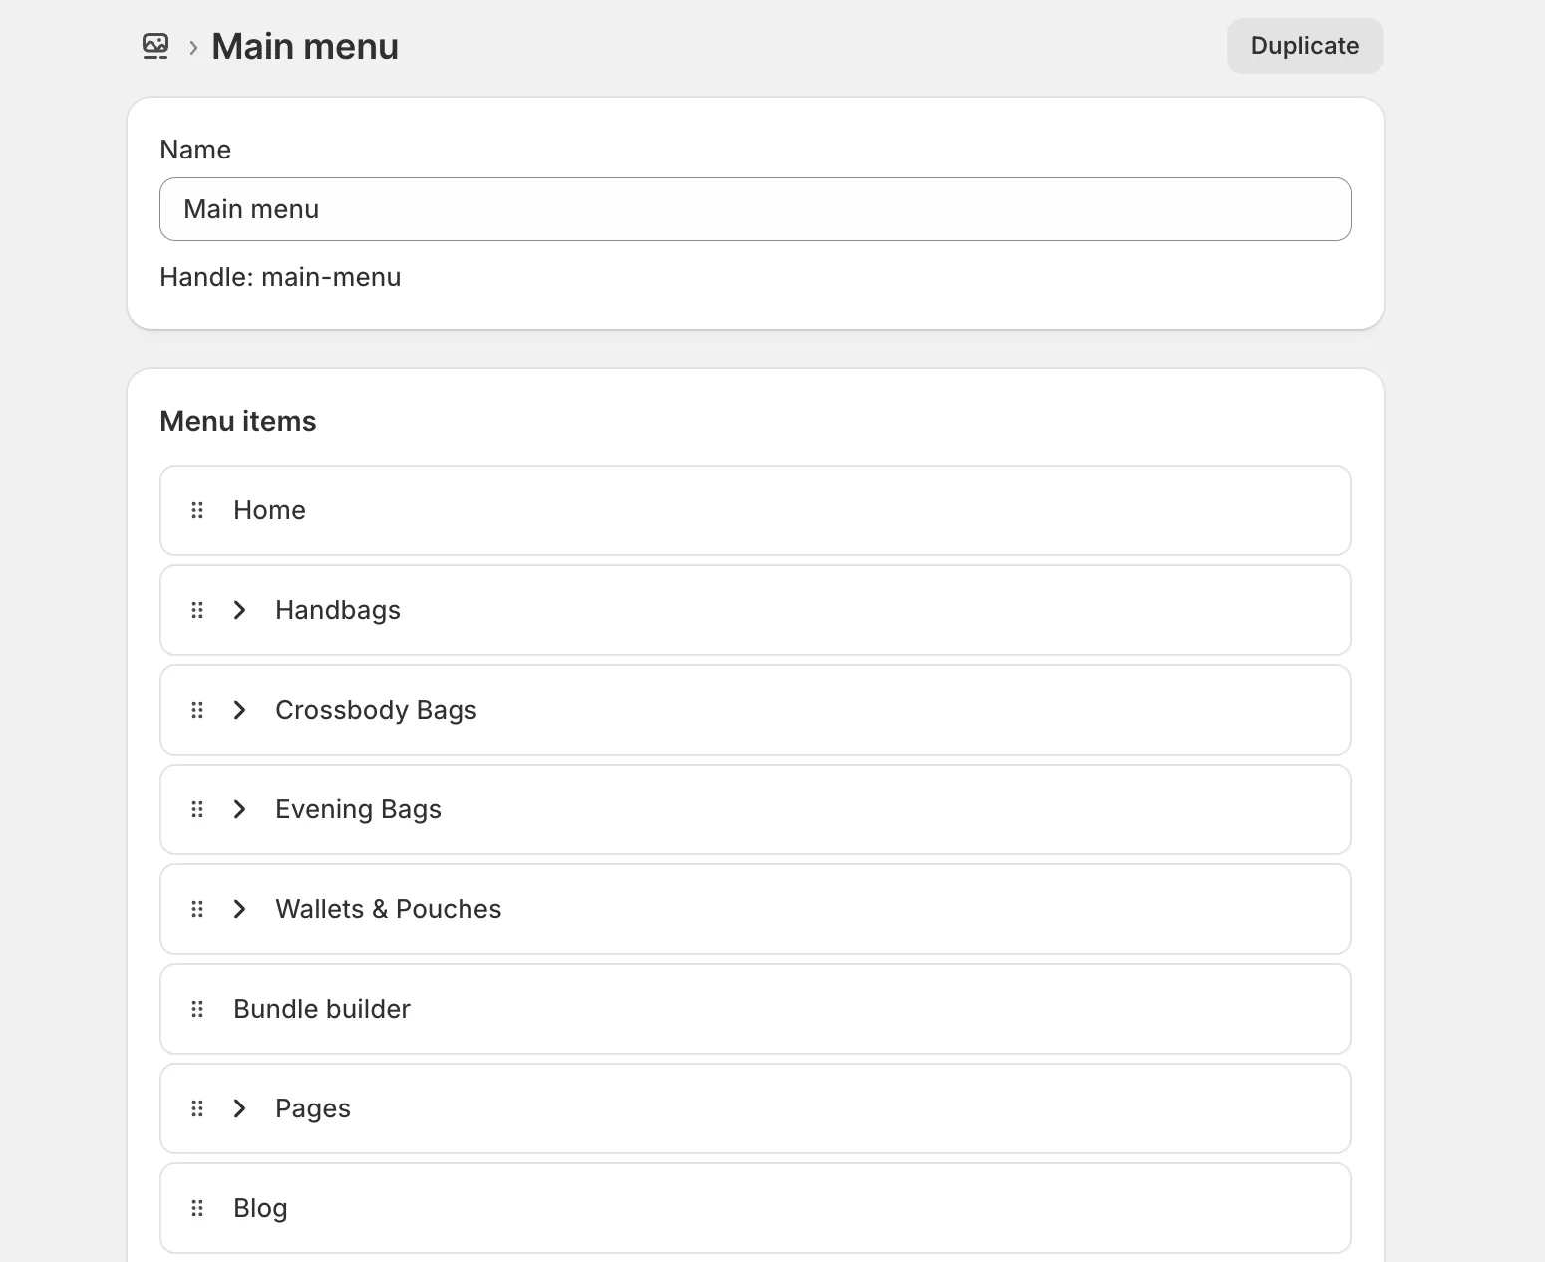The image size is (1545, 1262).
Task: Open the Main menu breadcrumb link
Action: [x=304, y=45]
